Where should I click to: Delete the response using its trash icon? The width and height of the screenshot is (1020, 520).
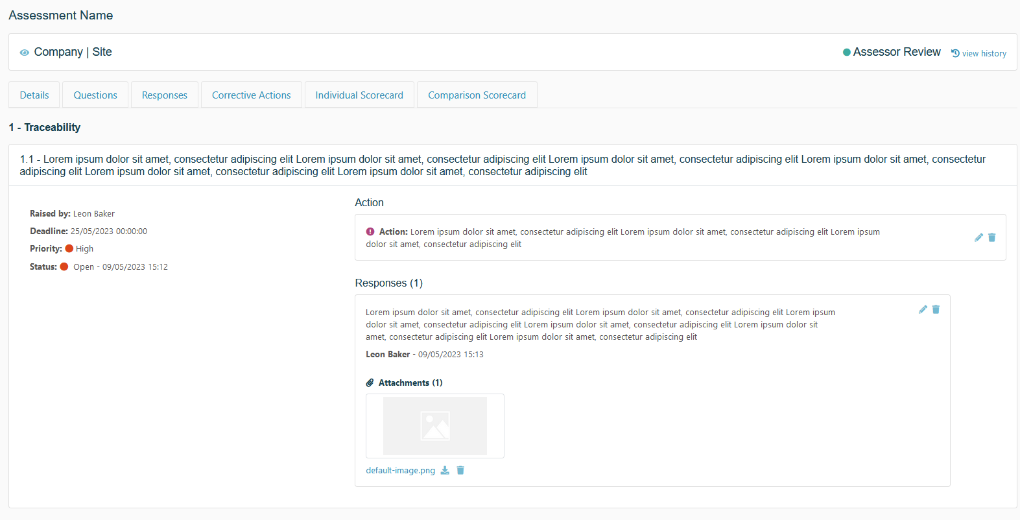(936, 310)
